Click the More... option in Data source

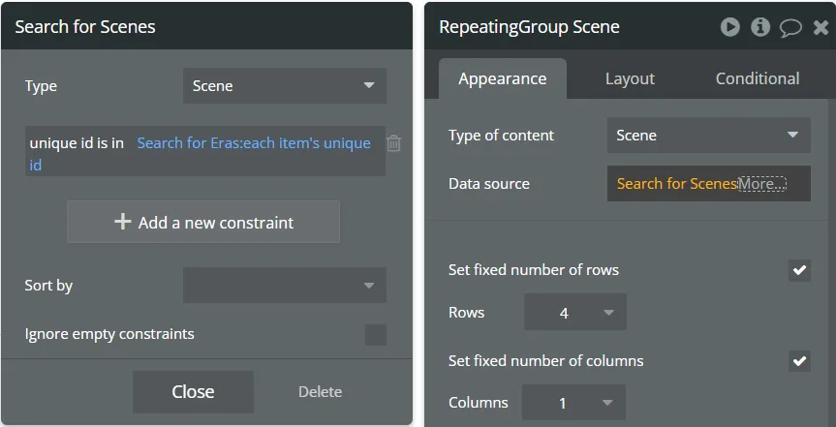click(x=761, y=184)
